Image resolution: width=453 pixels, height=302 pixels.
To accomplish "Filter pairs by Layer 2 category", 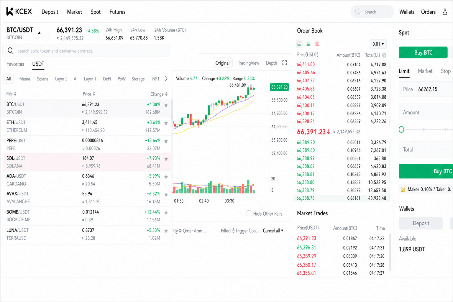I will (61, 79).
